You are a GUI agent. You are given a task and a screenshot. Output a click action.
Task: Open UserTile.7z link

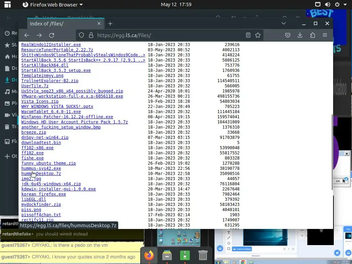coord(35,86)
